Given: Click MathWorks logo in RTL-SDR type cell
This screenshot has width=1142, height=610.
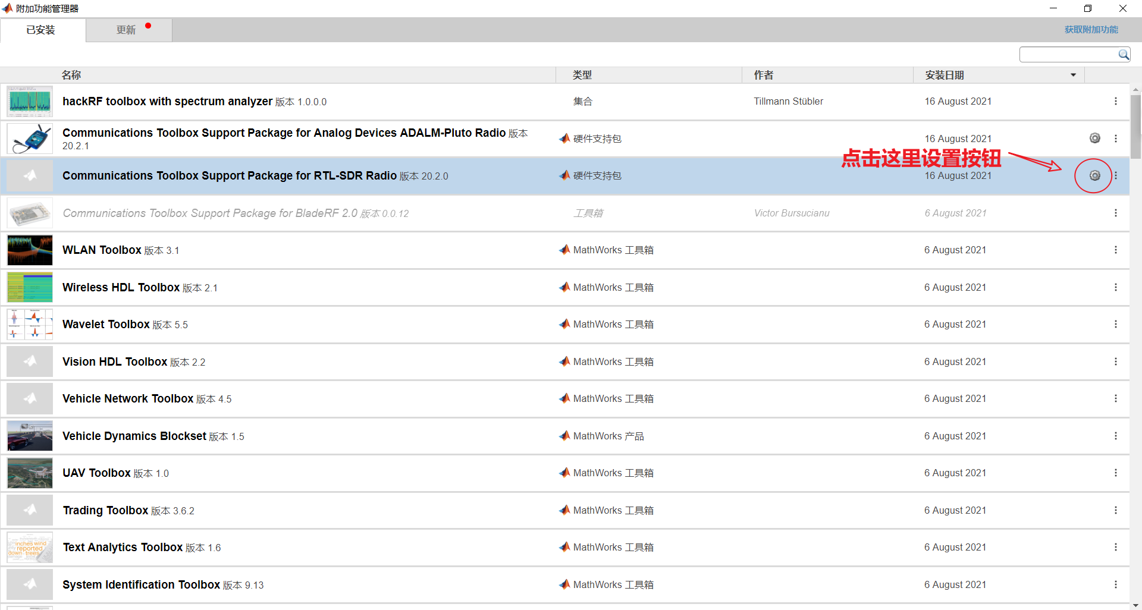Looking at the screenshot, I should coord(564,175).
